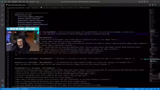
Task: Click the language mode status item
Action: click(x=151, y=89)
